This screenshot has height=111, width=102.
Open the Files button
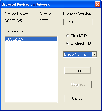click(x=78, y=70)
